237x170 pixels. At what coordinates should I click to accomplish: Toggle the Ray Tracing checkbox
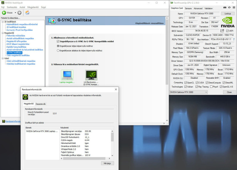[x=197, y=87]
